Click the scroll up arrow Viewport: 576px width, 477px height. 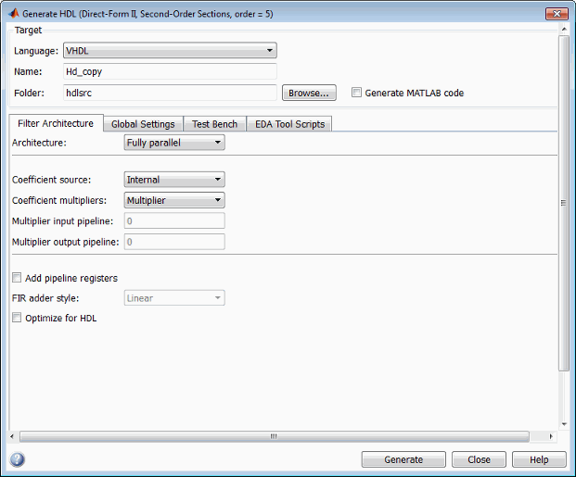pyautogui.click(x=564, y=29)
